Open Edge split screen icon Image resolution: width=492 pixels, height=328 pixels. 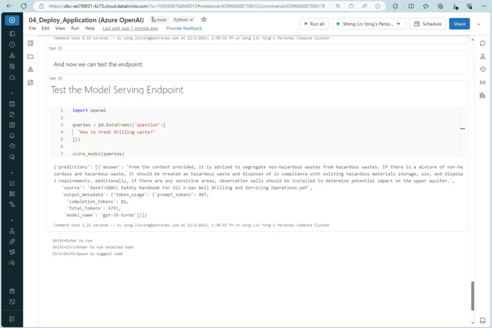point(411,6)
